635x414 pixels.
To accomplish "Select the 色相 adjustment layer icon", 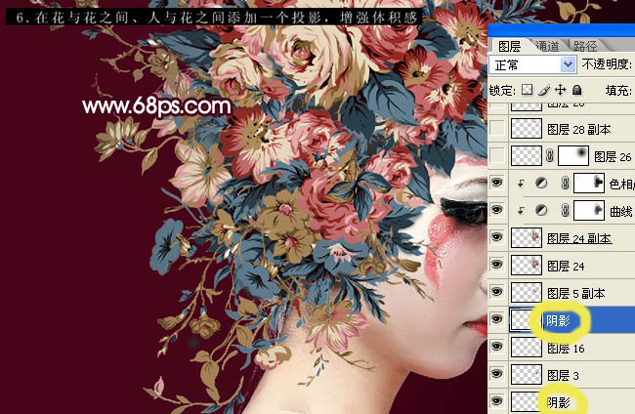I will (541, 183).
